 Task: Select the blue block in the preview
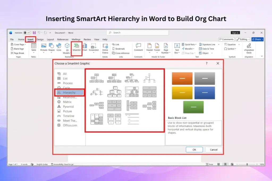[x=205, y=93]
